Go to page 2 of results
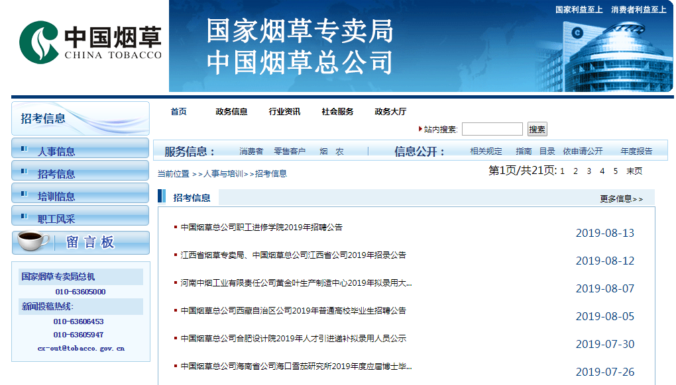 [576, 171]
